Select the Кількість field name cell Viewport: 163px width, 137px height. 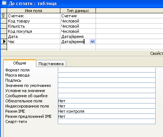pos(34,26)
